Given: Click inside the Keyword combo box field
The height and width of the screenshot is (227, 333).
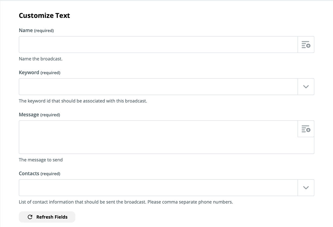Looking at the screenshot, I should [x=158, y=87].
